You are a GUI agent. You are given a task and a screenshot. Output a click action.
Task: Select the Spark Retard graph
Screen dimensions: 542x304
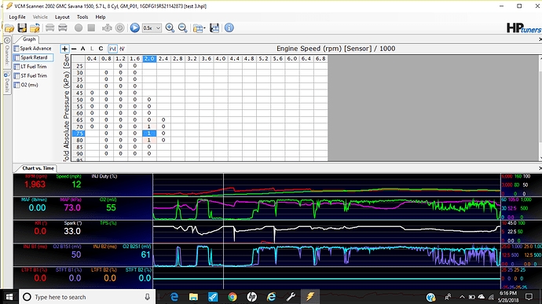(x=33, y=57)
